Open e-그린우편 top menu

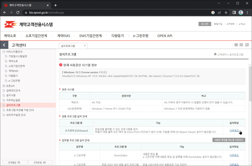pyautogui.click(x=141, y=36)
